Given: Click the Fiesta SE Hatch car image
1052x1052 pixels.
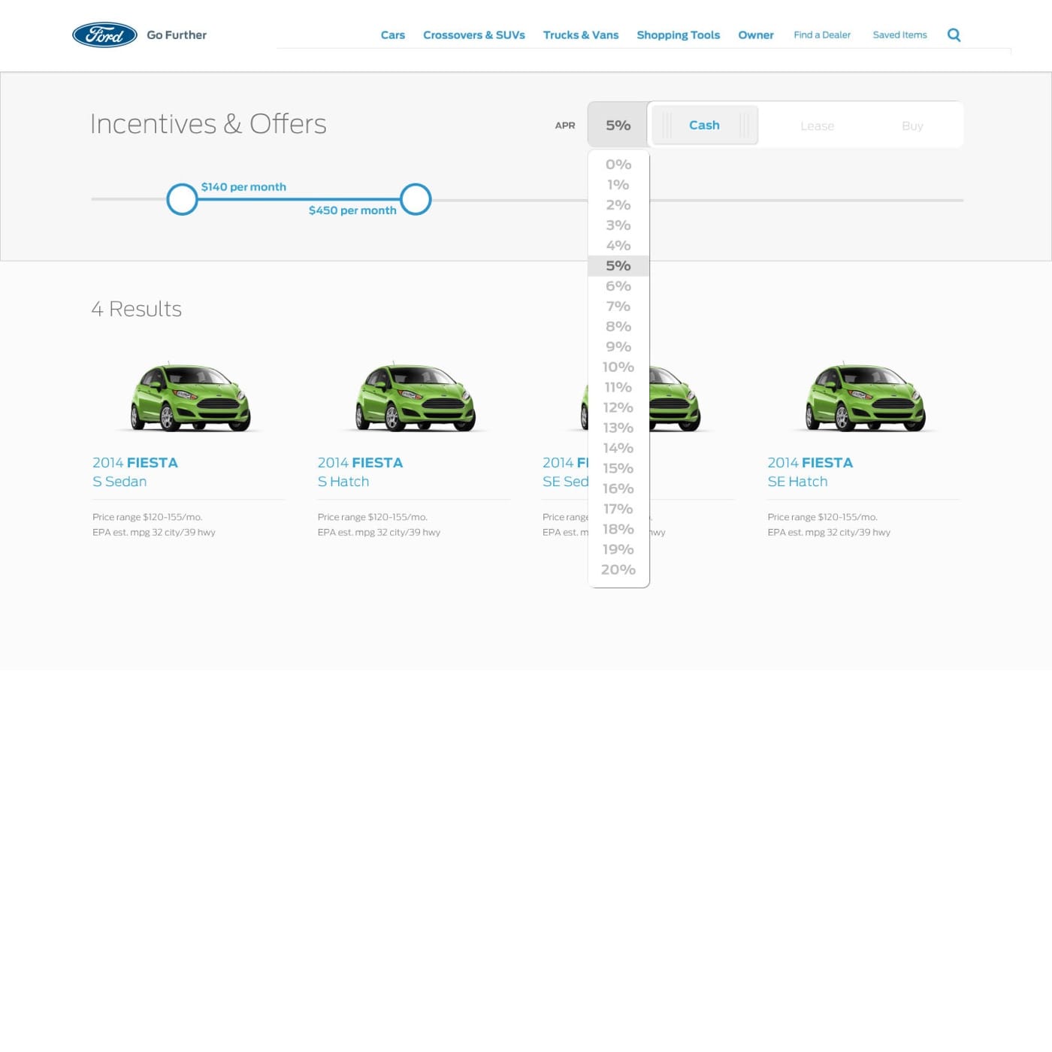Looking at the screenshot, I should [865, 397].
